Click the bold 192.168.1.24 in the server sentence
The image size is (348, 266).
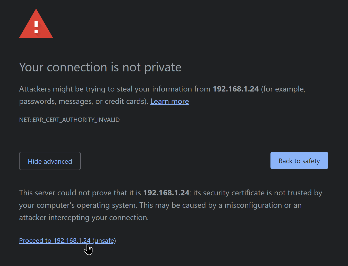pos(166,193)
